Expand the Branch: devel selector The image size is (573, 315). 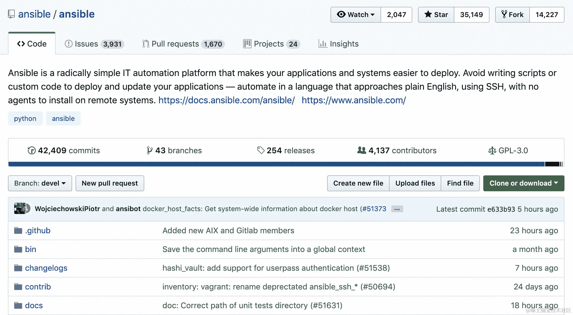point(40,183)
